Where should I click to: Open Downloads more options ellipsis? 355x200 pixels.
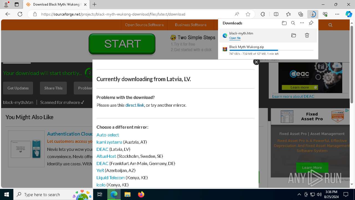click(302, 23)
